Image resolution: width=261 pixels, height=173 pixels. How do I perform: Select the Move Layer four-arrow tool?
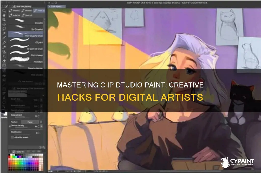click(4, 24)
